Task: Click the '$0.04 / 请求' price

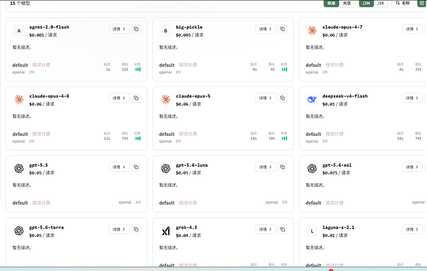Action: 189,235
